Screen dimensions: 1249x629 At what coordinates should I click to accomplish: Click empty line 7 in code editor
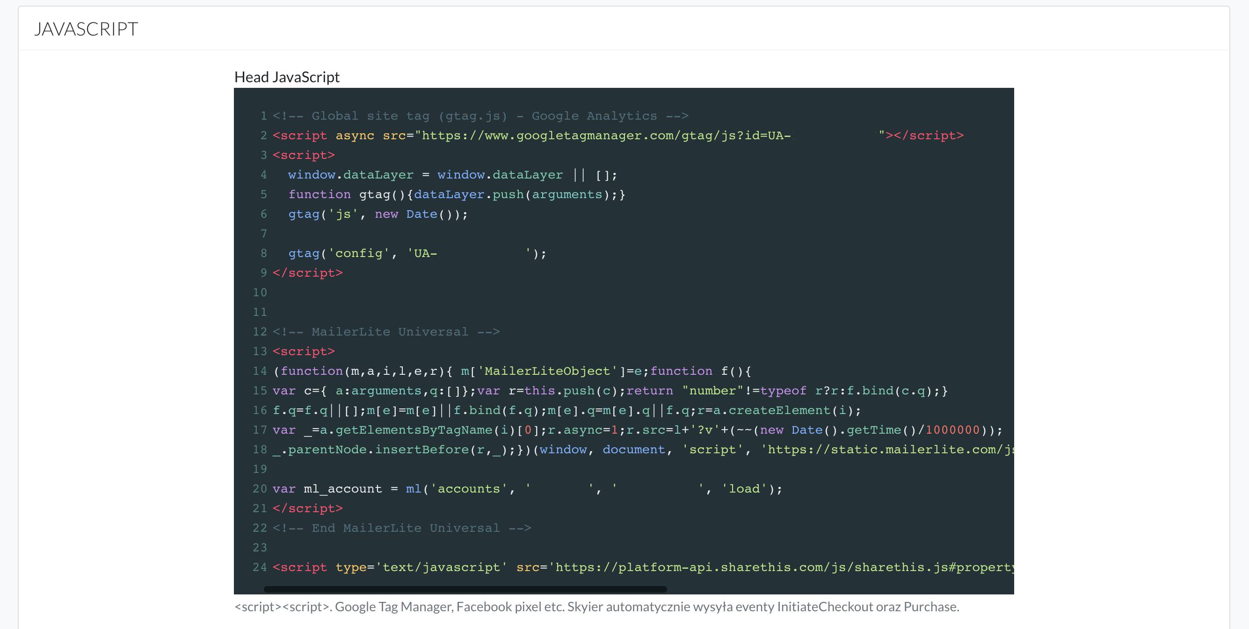click(x=643, y=233)
